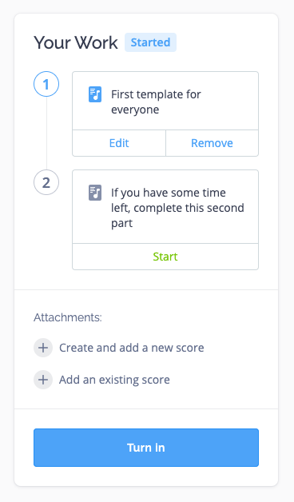Screen dimensions: 294x502
Task: Click the 'Your Work' heading
Action: pyautogui.click(x=76, y=42)
